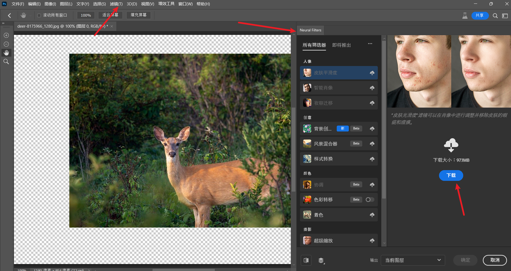This screenshot has width=511, height=271.
Task: Click cloud download icon for 样式转换
Action: (x=372, y=159)
